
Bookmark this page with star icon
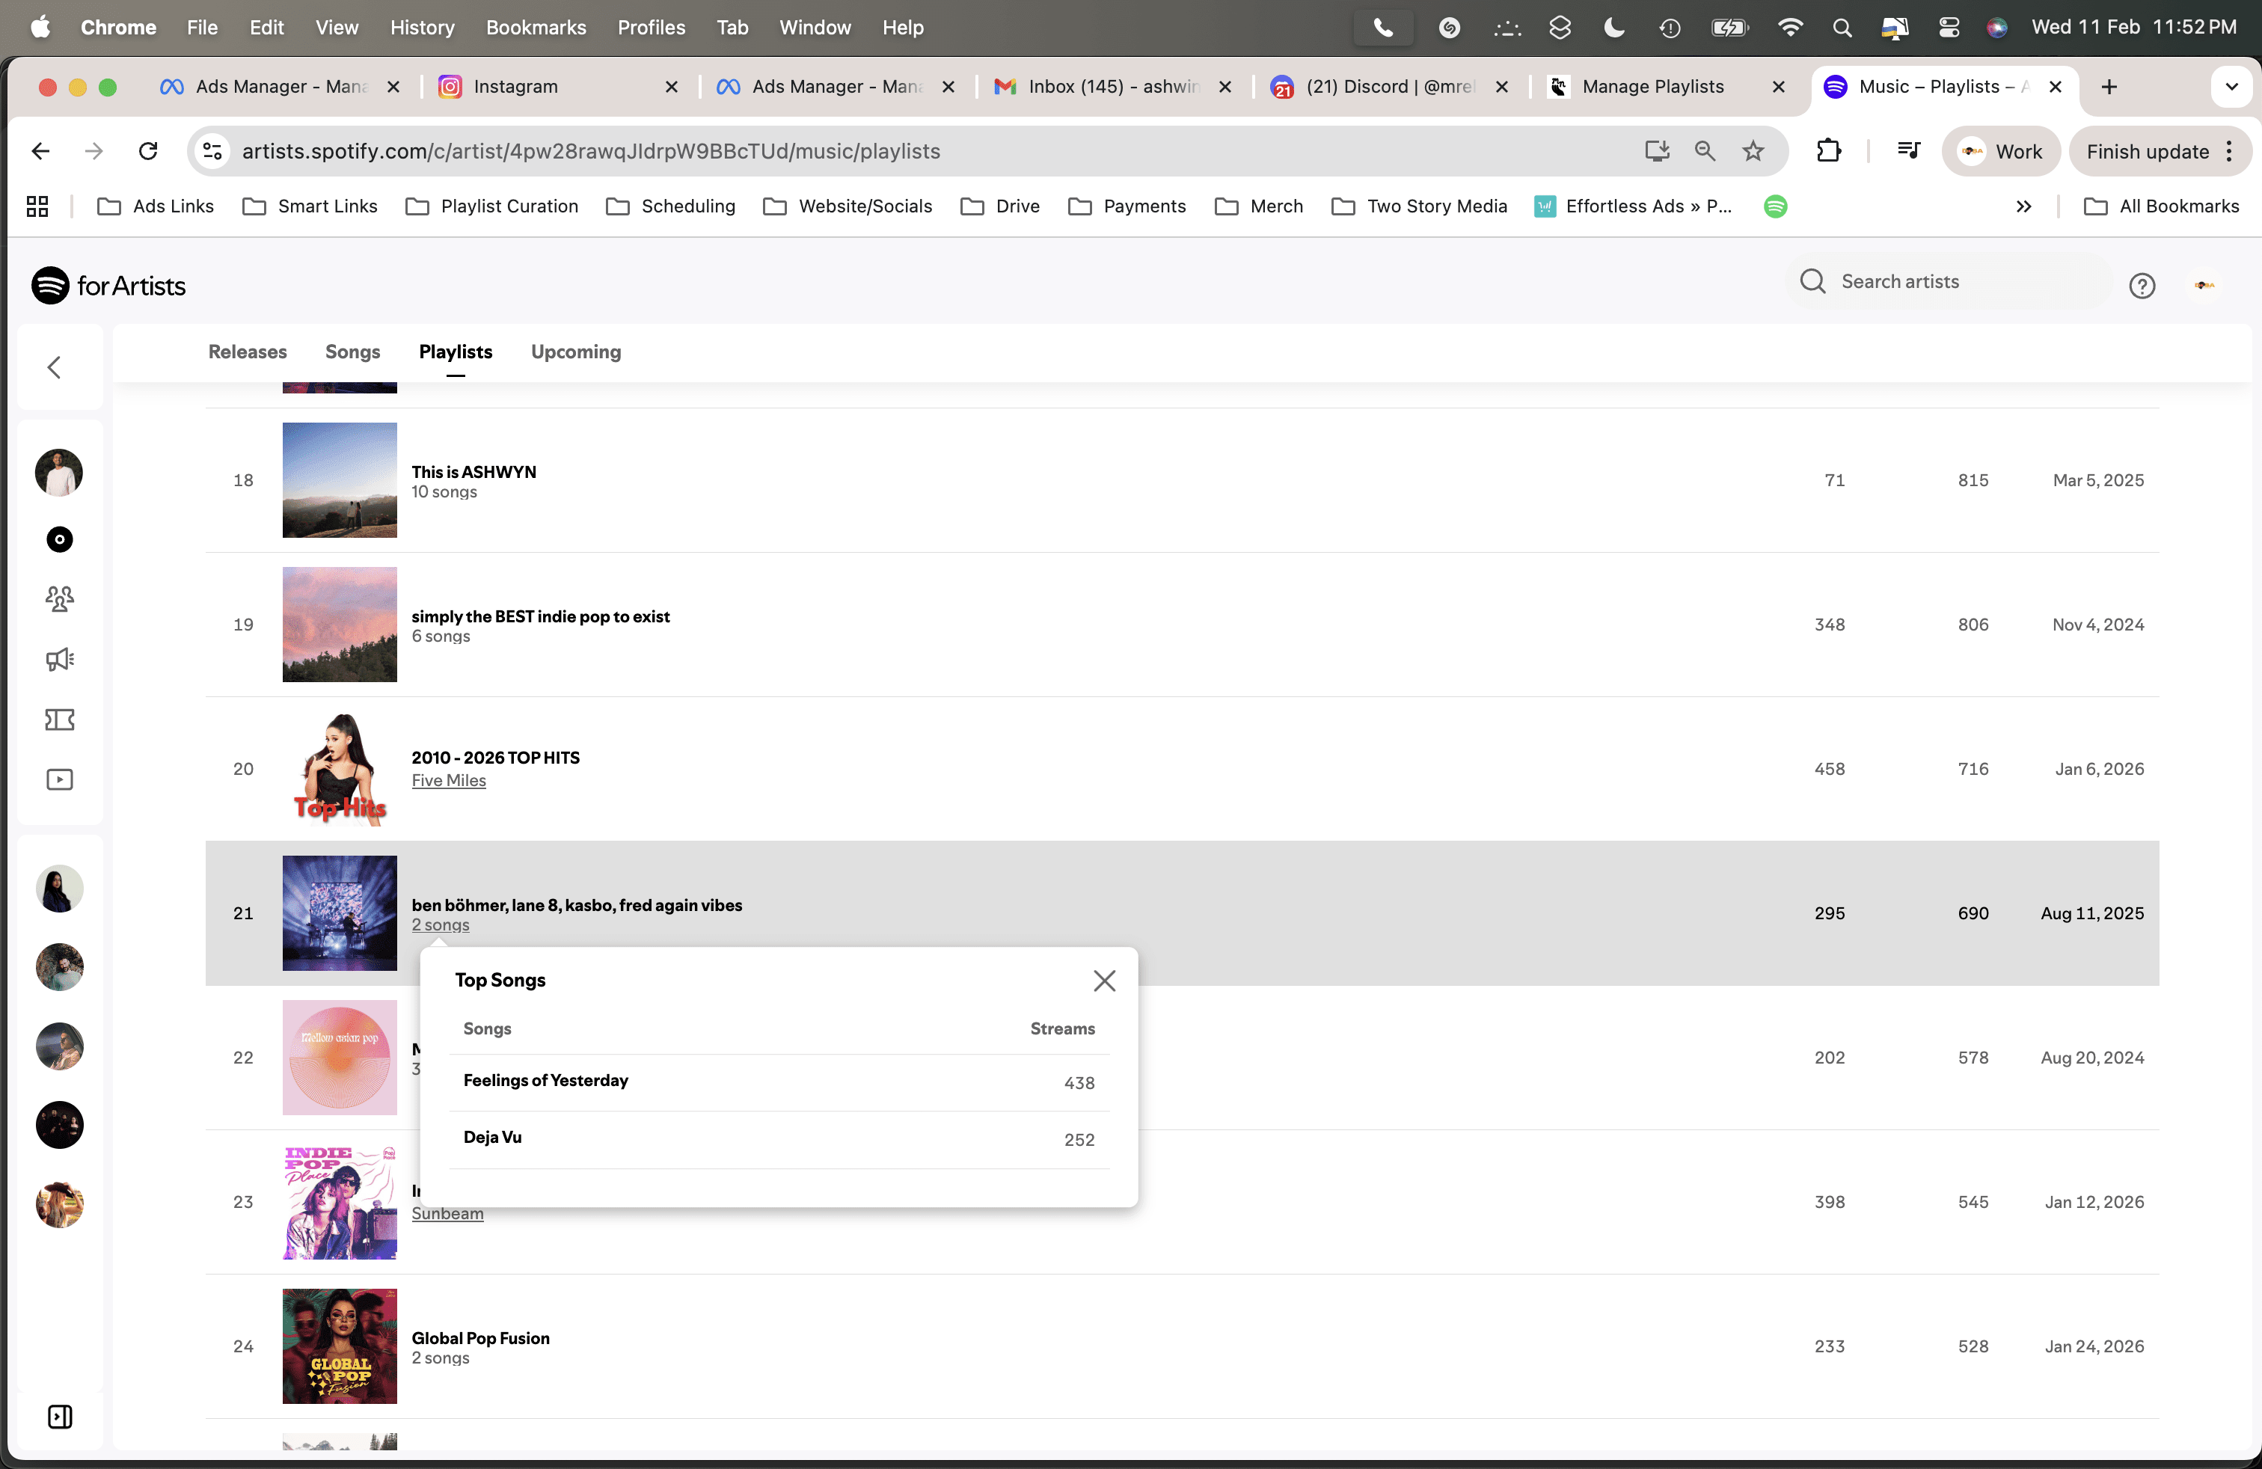point(1753,151)
